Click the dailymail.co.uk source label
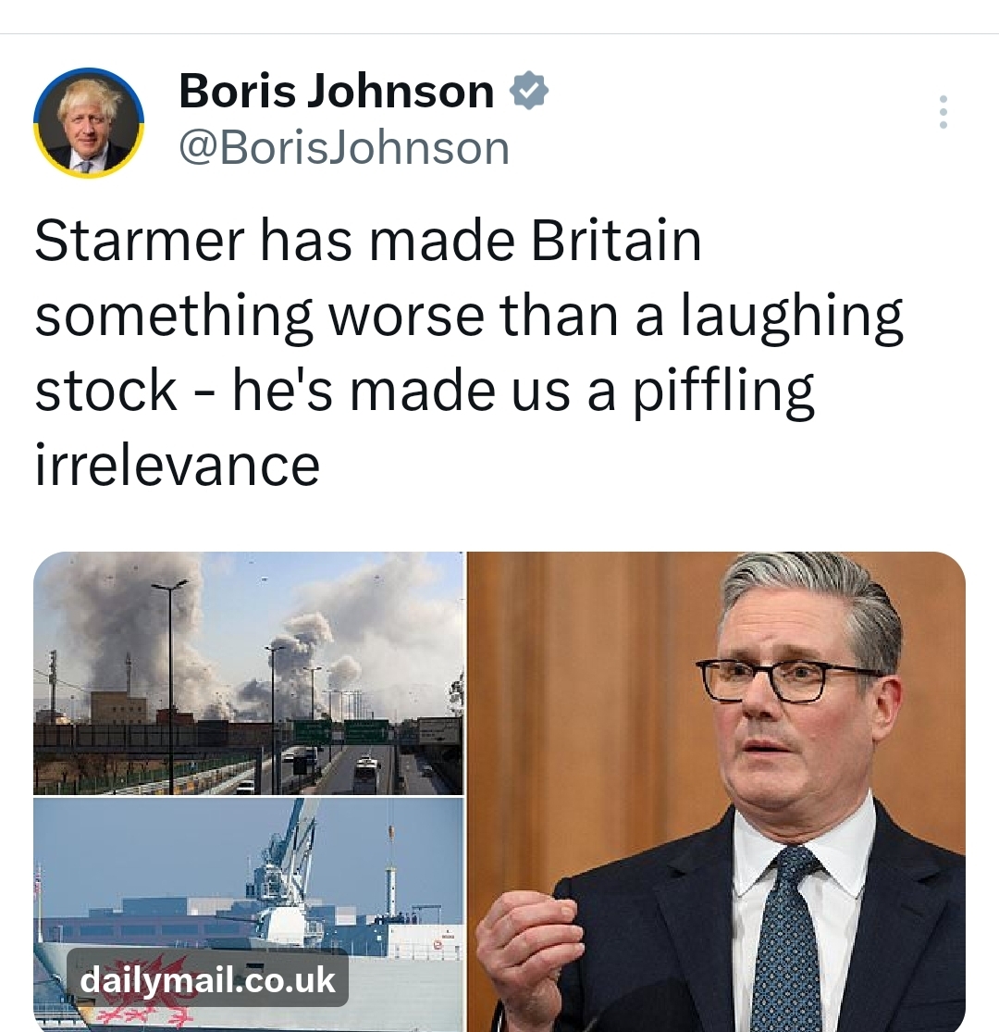Image resolution: width=999 pixels, height=1032 pixels. point(208,979)
